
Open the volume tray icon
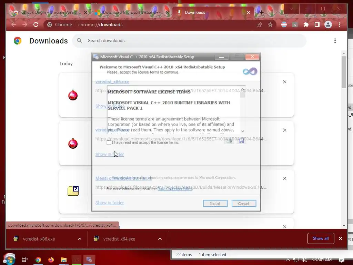(304, 260)
